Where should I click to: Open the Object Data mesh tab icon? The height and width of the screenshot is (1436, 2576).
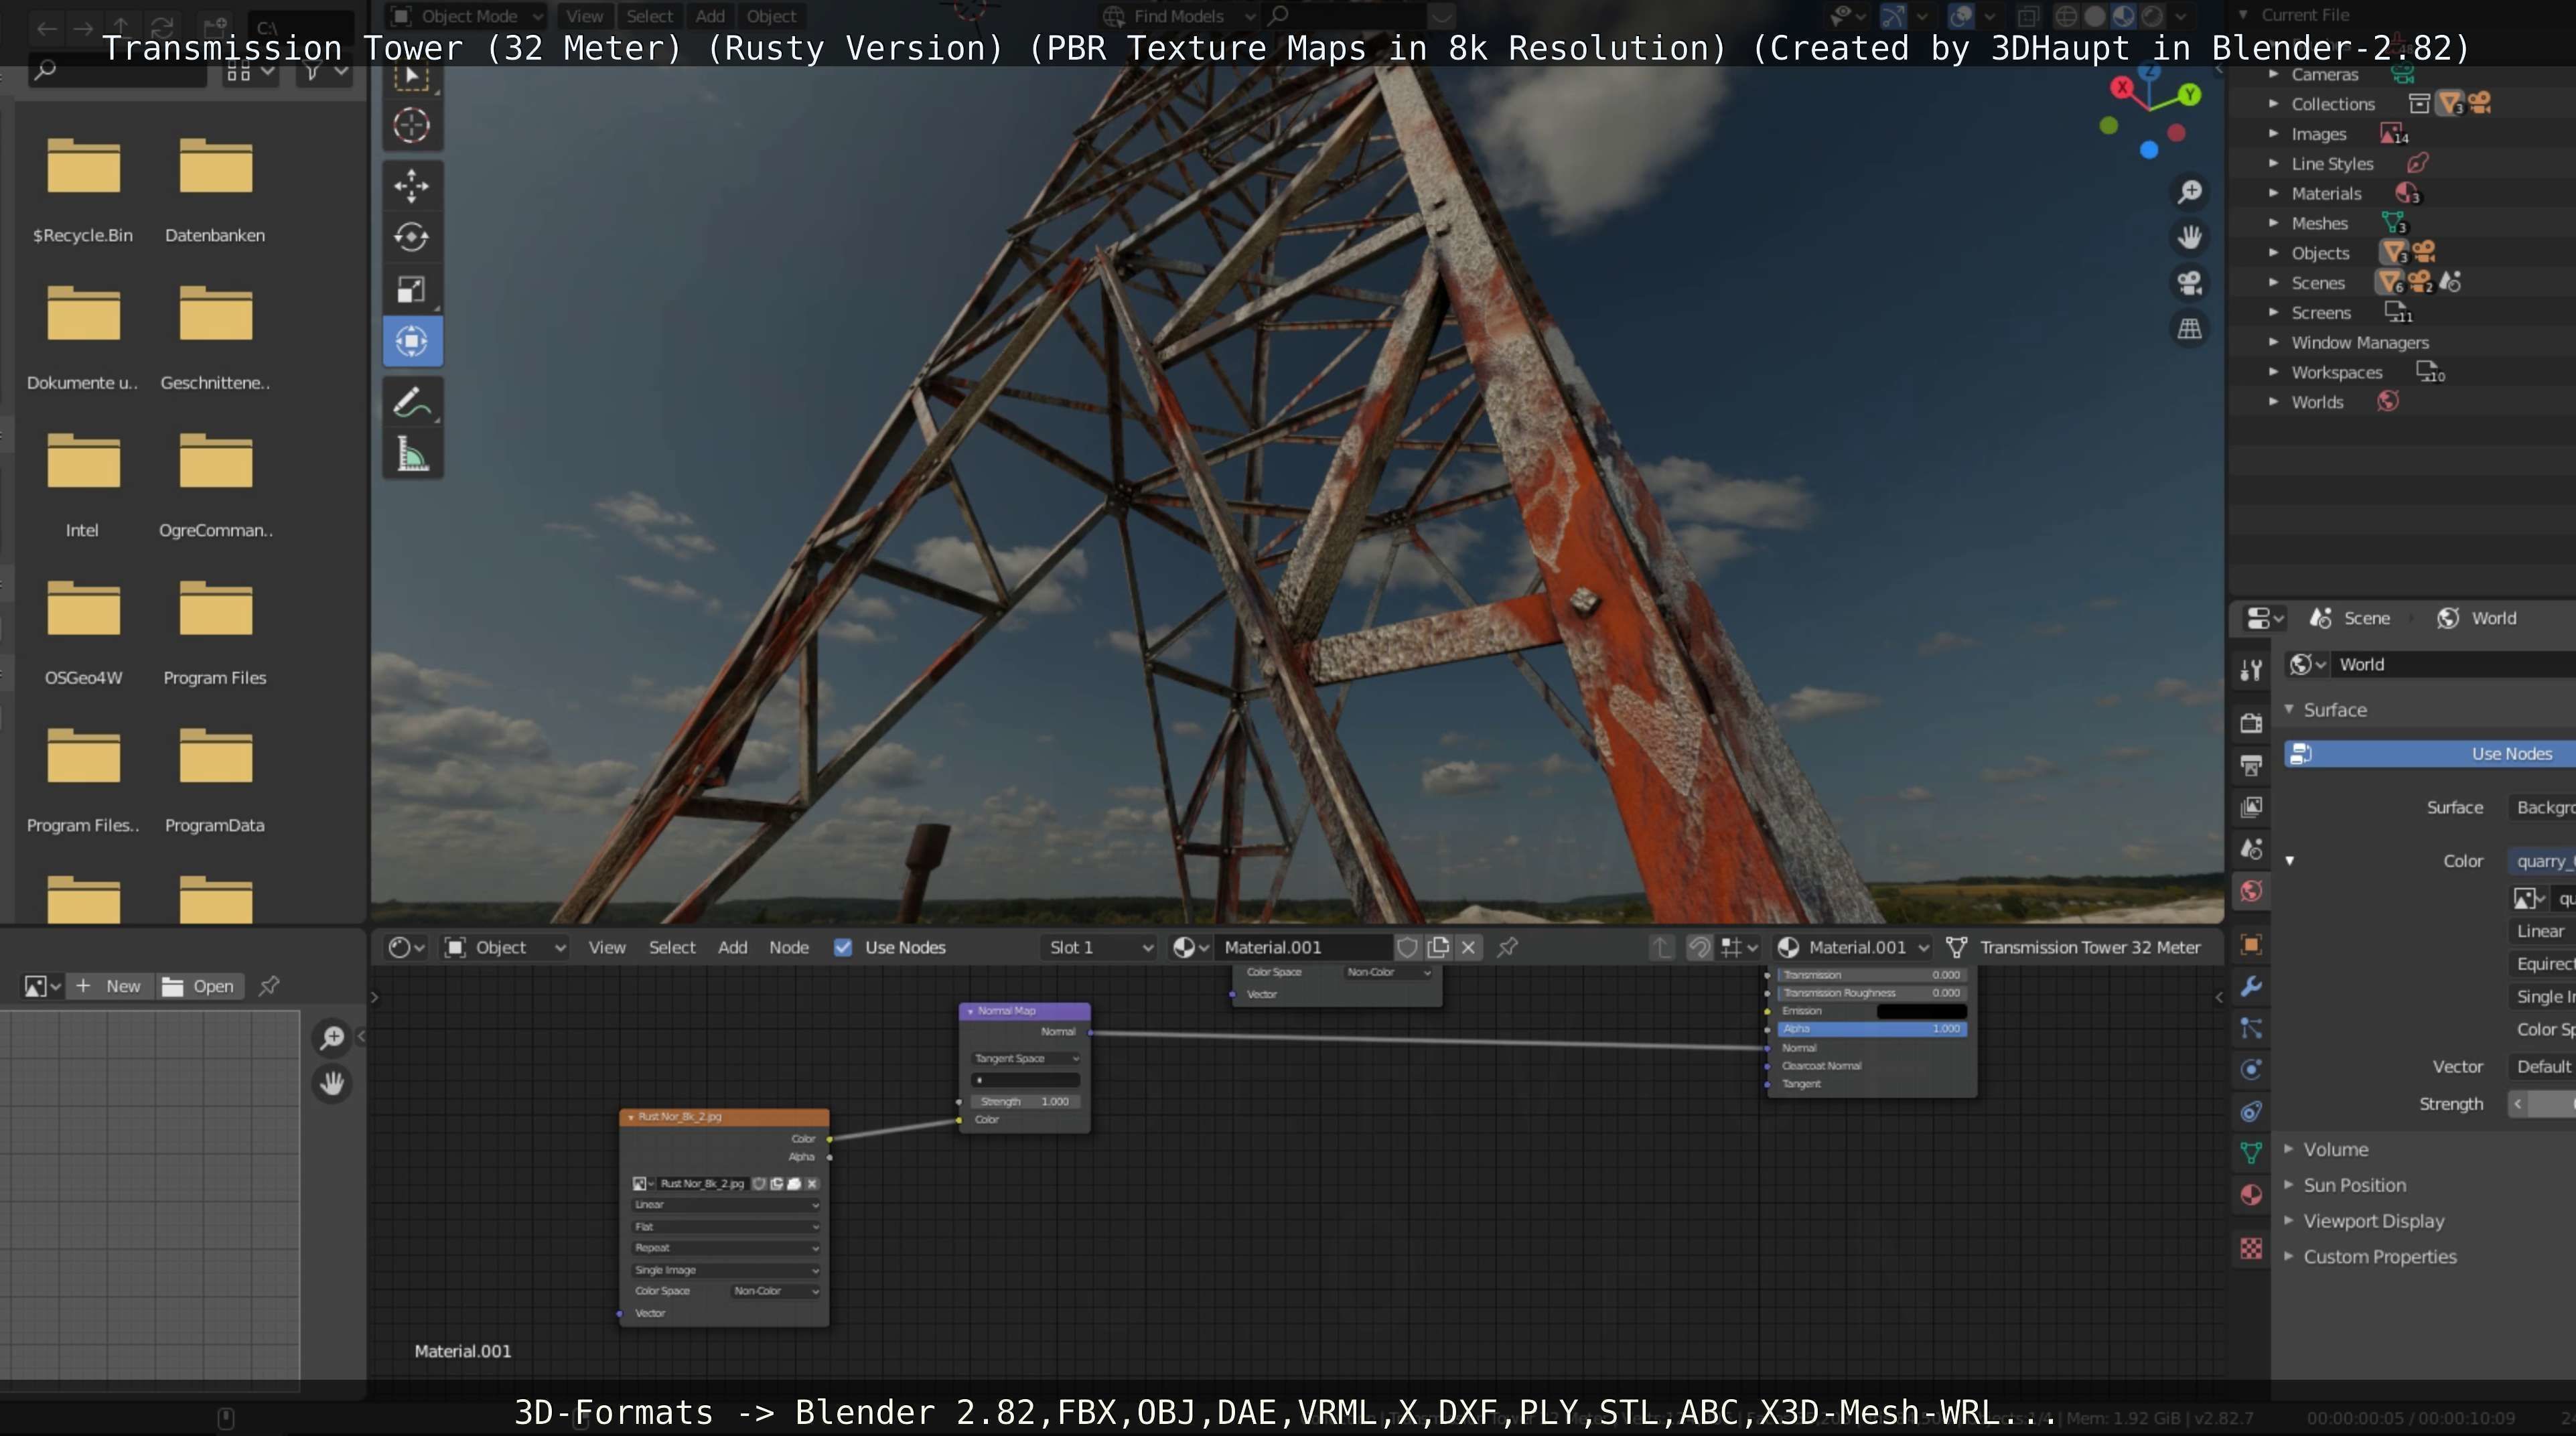coord(2250,1153)
